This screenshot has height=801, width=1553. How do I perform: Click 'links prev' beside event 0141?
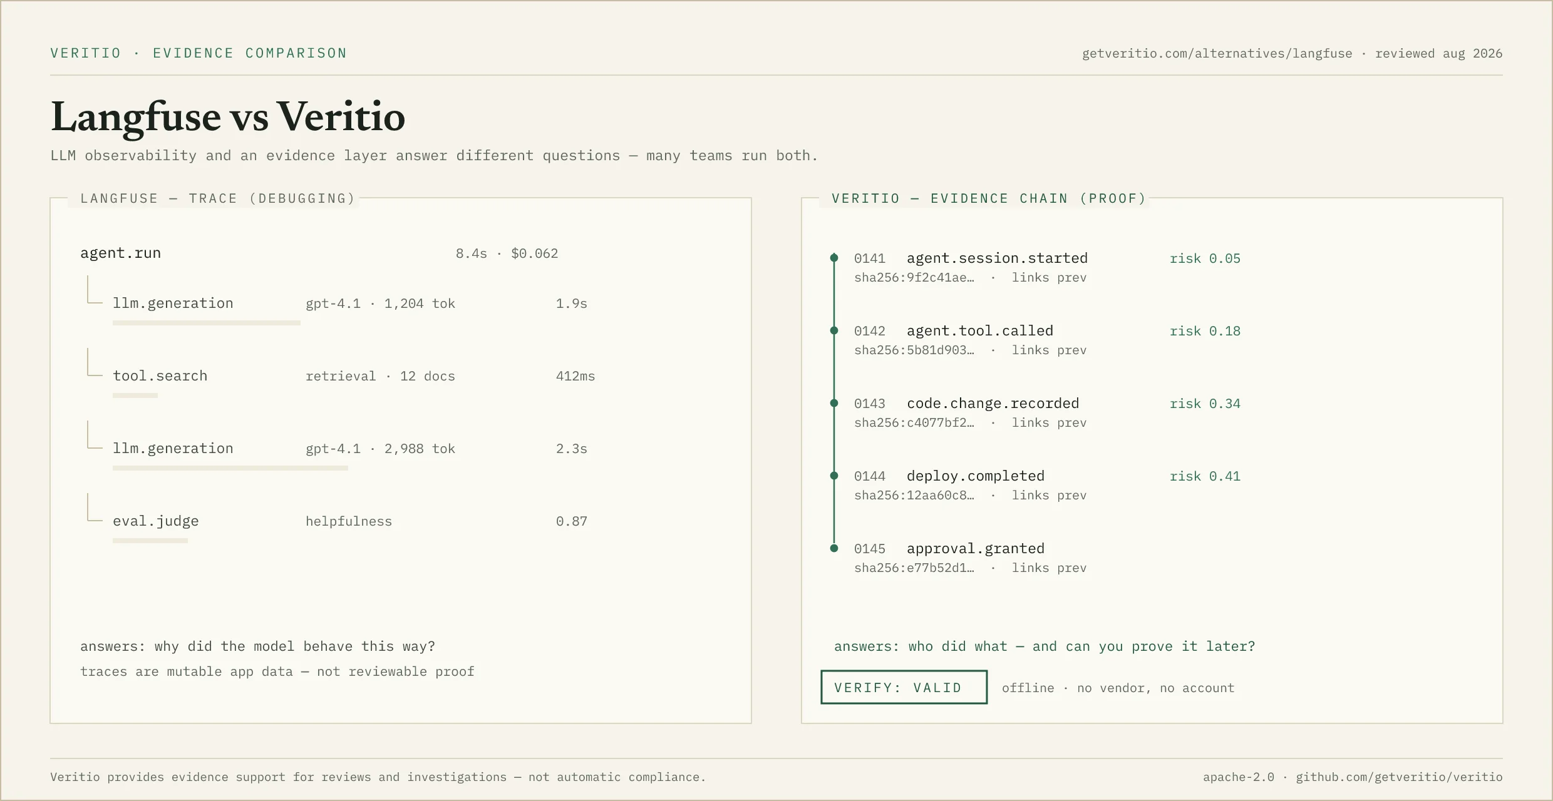click(1049, 278)
